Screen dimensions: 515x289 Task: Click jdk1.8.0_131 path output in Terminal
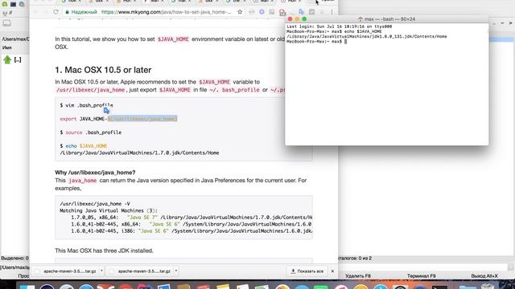367,36
